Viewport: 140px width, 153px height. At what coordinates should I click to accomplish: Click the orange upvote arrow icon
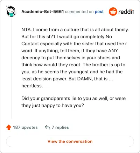(9, 127)
